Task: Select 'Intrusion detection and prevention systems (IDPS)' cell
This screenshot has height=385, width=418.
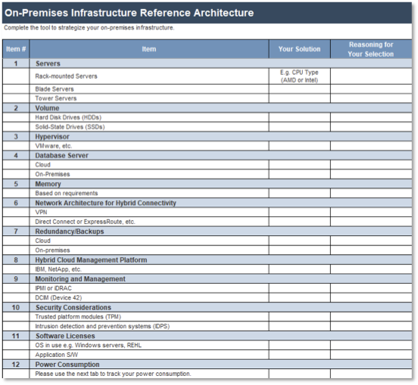Action: tap(149, 326)
